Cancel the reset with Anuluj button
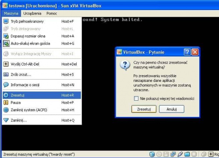This screenshot has height=158, width=219. click(x=172, y=109)
